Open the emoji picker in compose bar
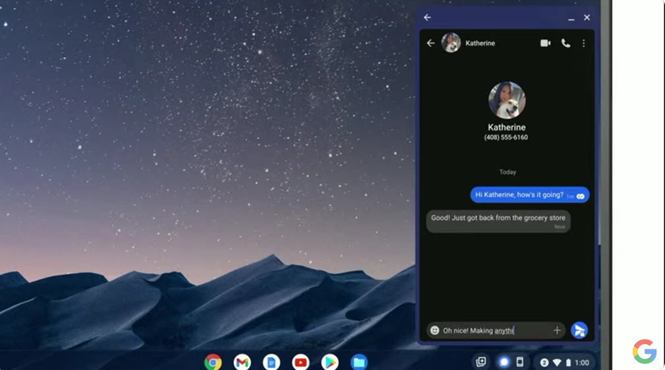The image size is (665, 370). click(x=434, y=330)
